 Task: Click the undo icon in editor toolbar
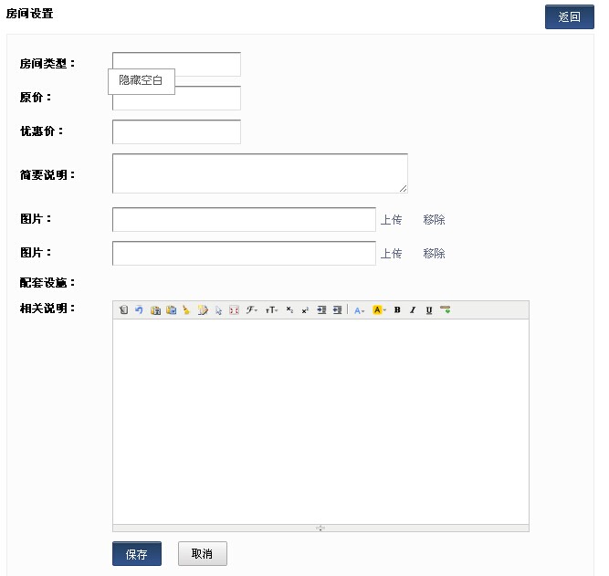coord(140,310)
